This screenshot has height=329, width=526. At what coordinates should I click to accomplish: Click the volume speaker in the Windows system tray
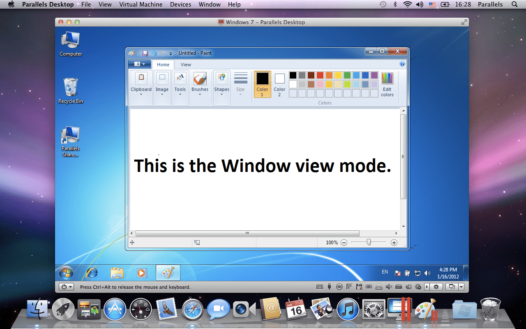[x=427, y=273]
